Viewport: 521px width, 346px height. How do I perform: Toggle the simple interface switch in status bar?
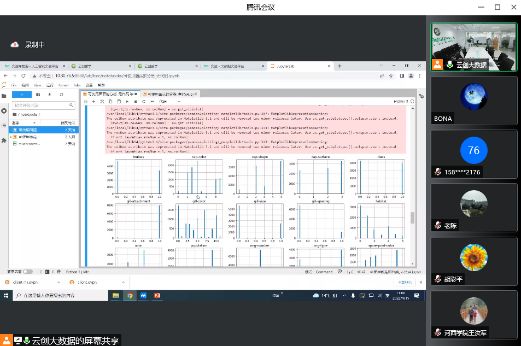27,271
